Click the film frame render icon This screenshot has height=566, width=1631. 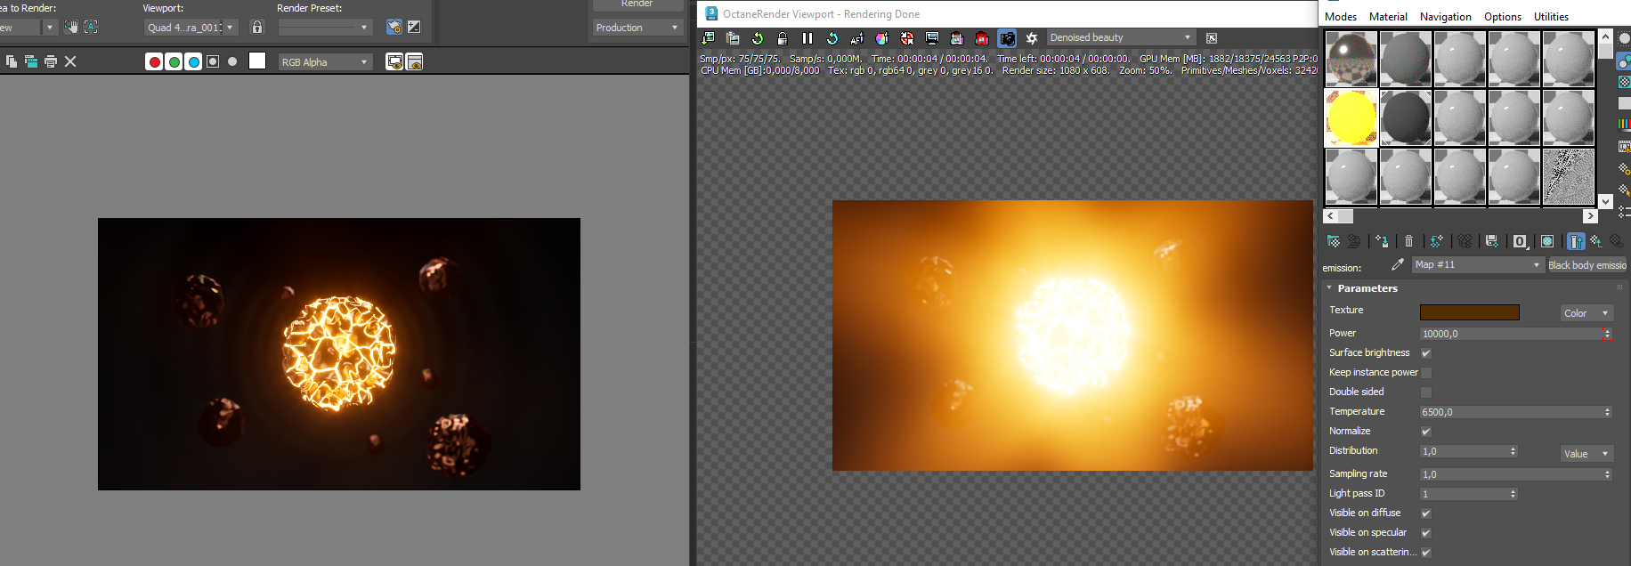[x=957, y=38]
